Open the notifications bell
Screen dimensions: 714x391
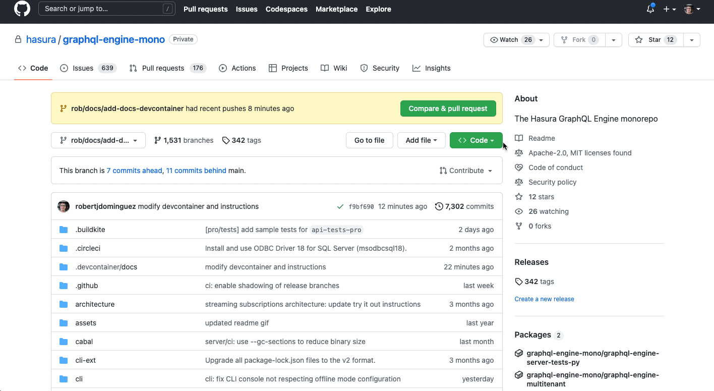[x=650, y=9]
